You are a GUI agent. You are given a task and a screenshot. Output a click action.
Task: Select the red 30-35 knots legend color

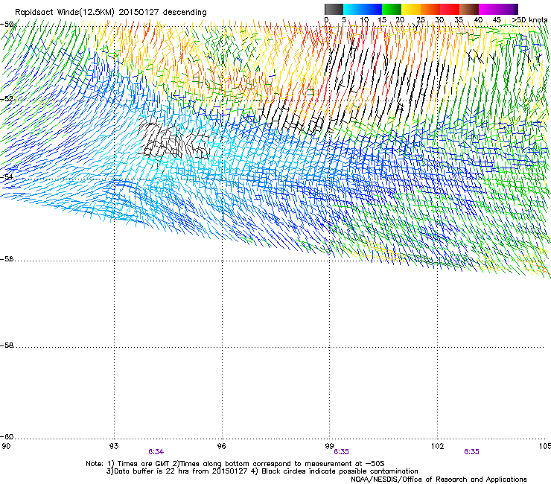point(450,9)
